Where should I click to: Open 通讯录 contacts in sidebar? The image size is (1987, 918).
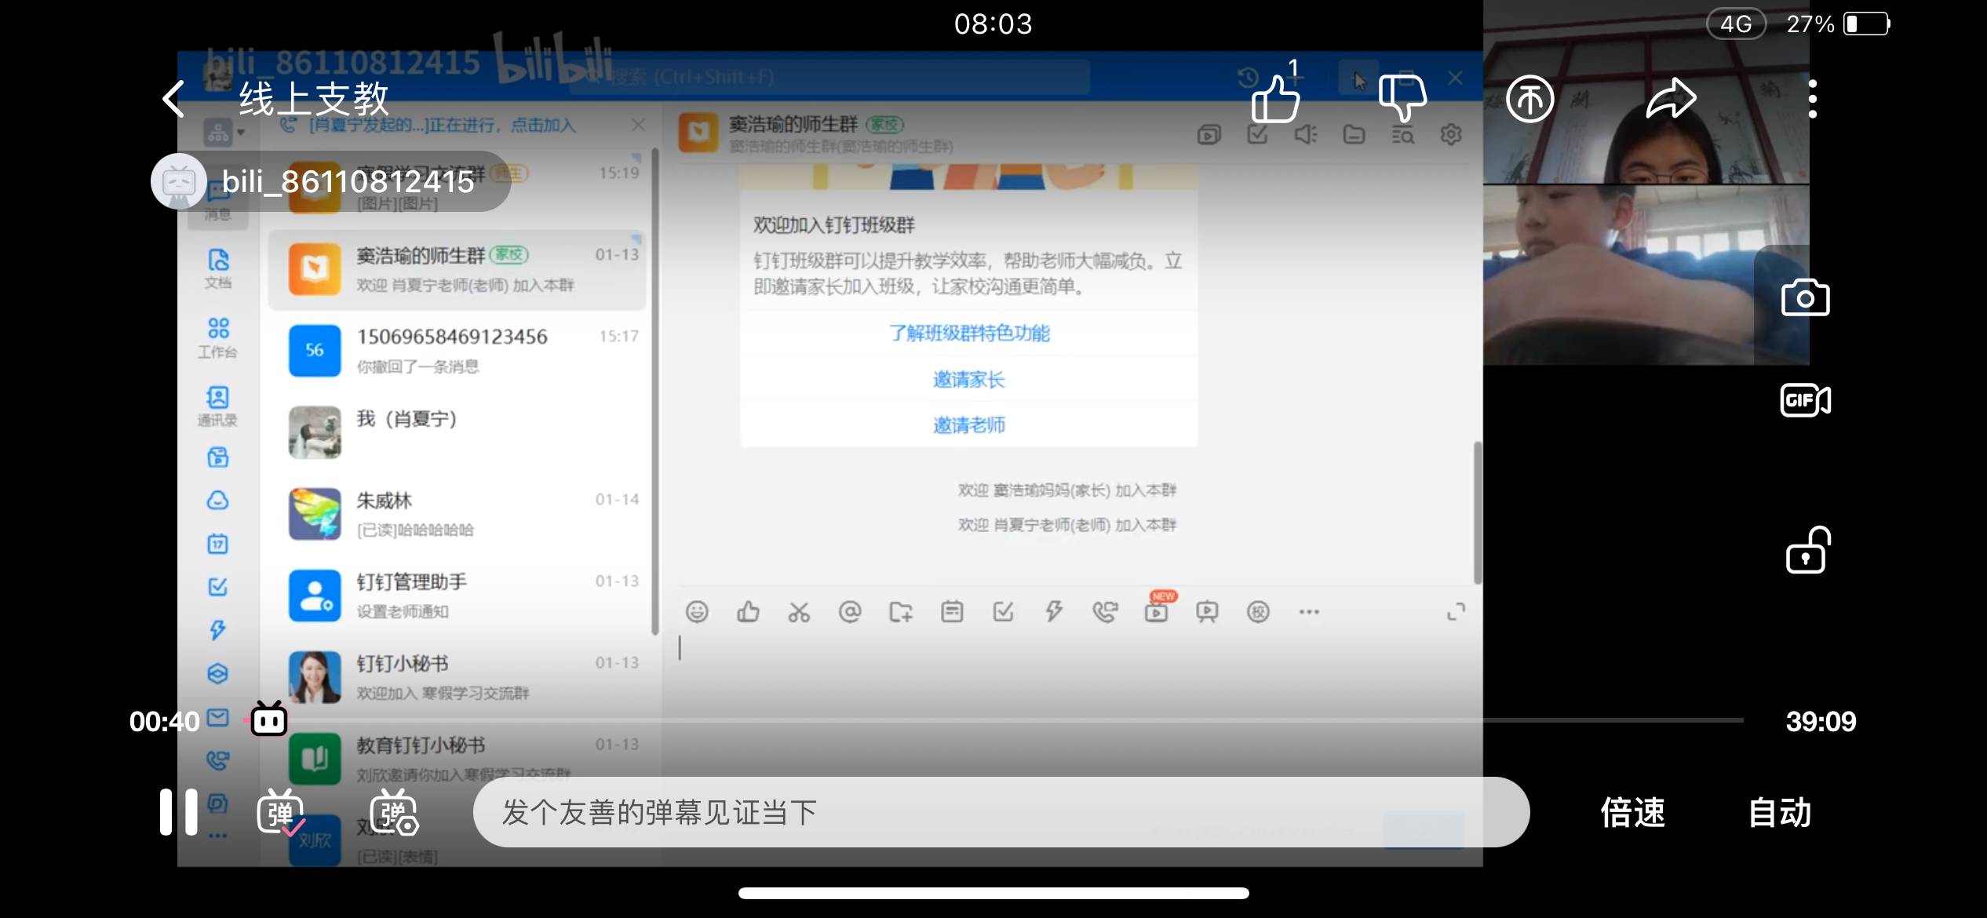[218, 406]
